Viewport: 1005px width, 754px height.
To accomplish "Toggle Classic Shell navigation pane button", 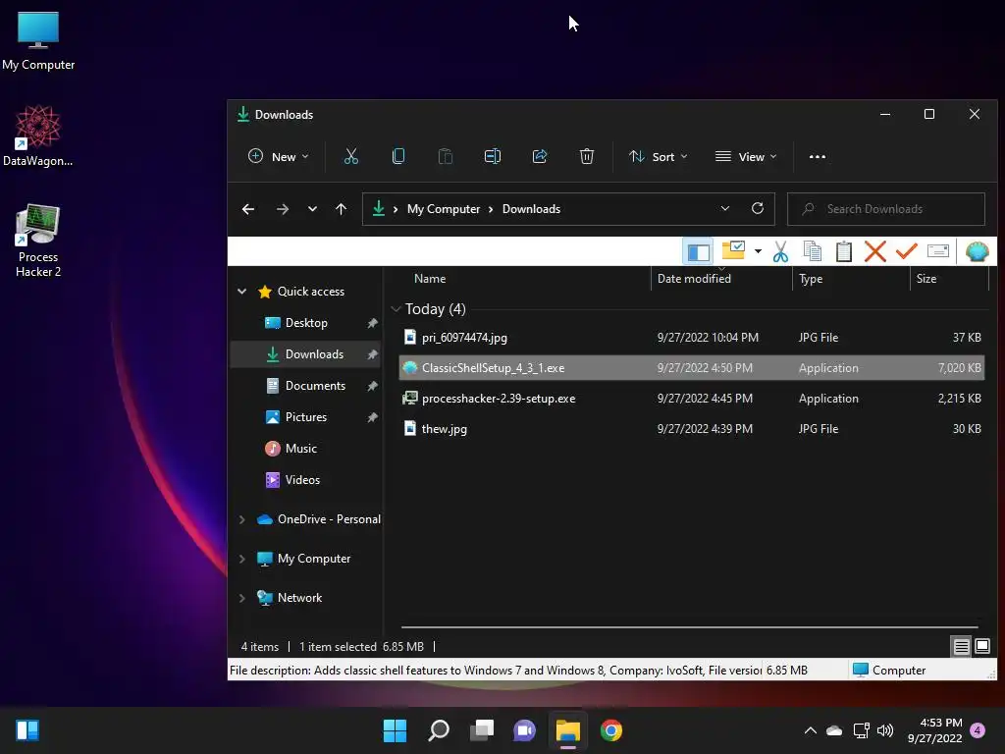I will pyautogui.click(x=698, y=251).
